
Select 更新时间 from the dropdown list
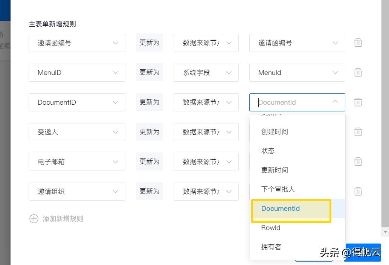point(275,170)
